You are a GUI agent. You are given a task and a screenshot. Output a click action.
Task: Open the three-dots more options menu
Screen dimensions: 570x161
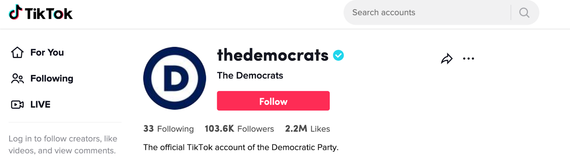click(x=468, y=59)
